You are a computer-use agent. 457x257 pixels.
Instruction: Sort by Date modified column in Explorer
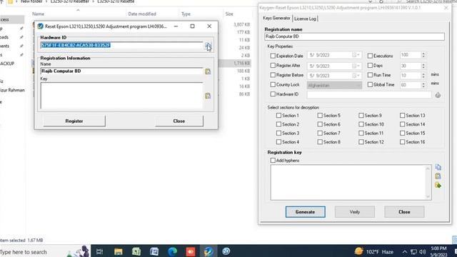(x=142, y=14)
